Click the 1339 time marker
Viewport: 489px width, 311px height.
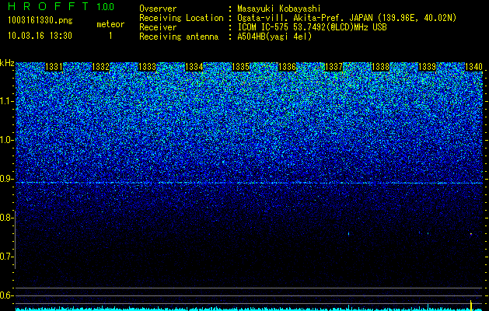click(x=427, y=67)
